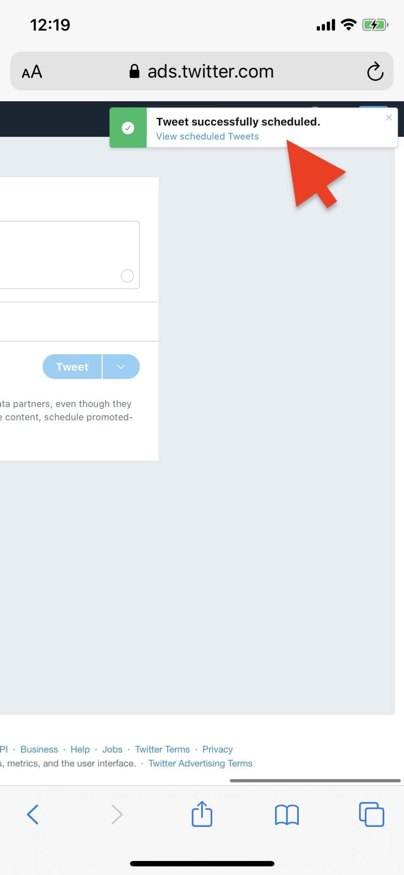Image resolution: width=404 pixels, height=875 pixels.
Task: Click the green checkmark success icon
Action: coord(128,128)
